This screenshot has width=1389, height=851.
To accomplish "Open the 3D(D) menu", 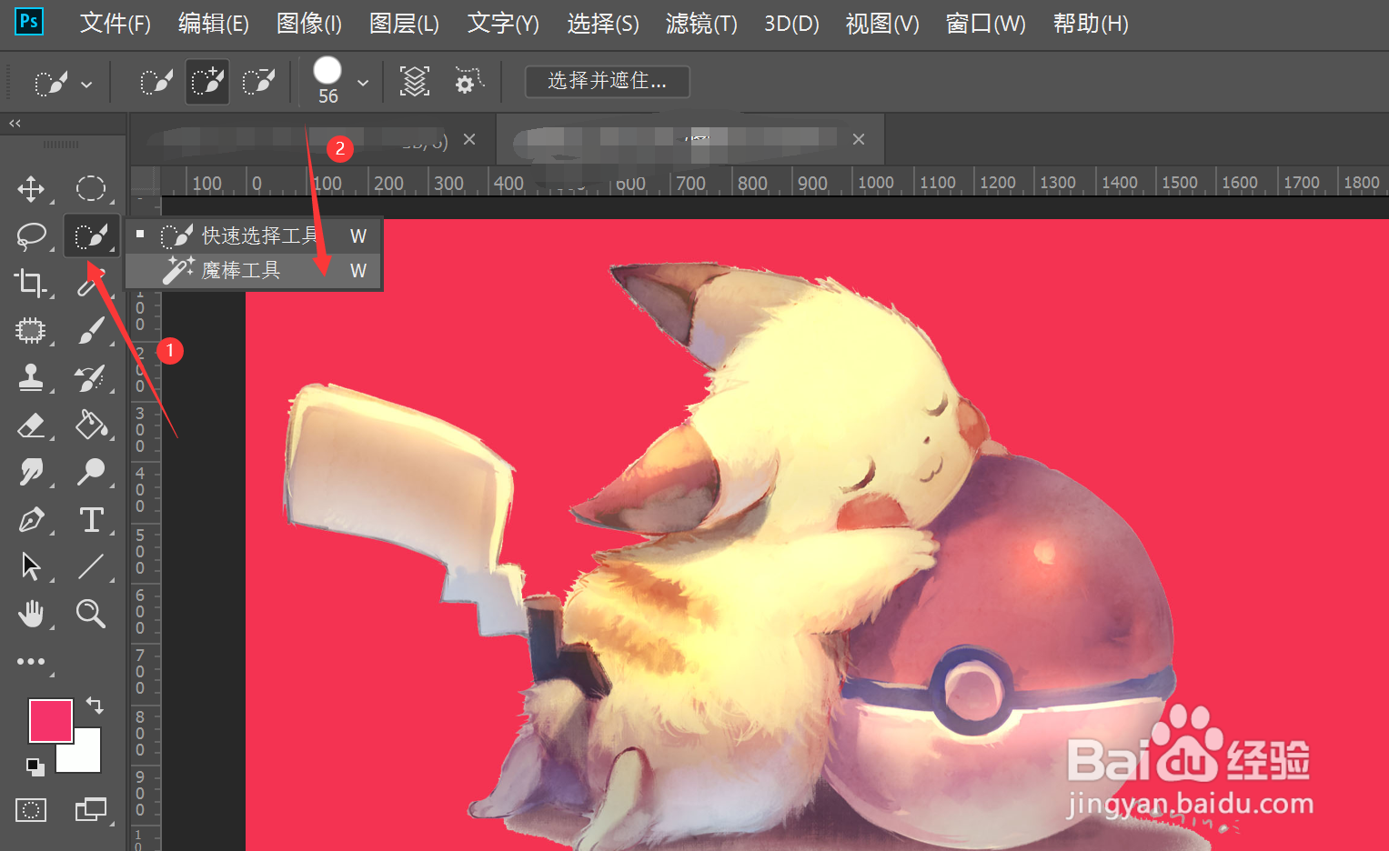I will (791, 24).
